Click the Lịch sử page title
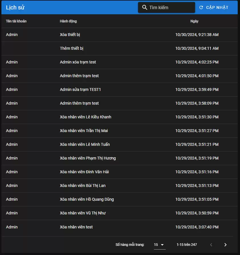This screenshot has height=255, width=240. pos(15,7)
